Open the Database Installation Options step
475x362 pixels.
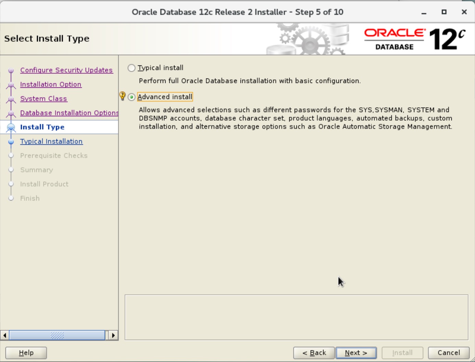[x=69, y=113]
